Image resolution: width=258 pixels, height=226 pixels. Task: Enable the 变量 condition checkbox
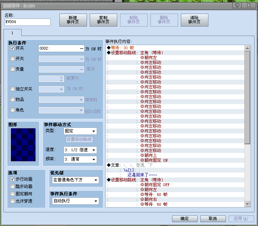12,69
